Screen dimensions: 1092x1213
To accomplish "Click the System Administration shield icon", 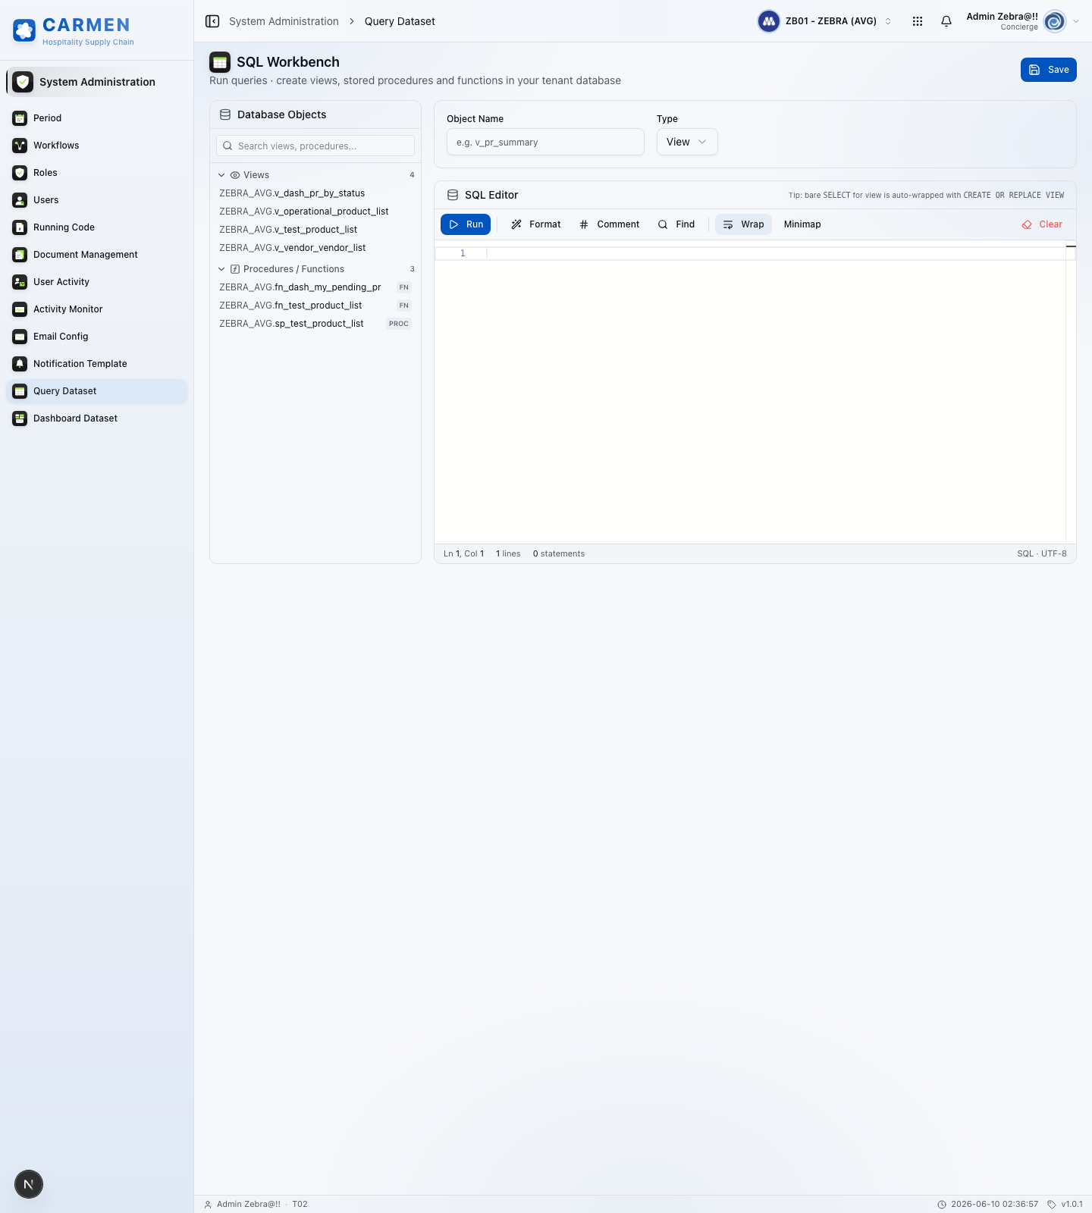I will [23, 82].
